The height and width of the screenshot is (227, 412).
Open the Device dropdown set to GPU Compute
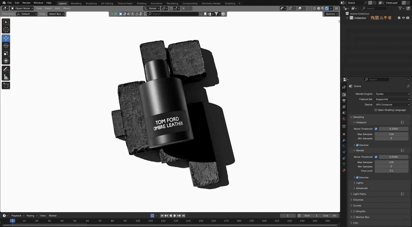click(392, 104)
